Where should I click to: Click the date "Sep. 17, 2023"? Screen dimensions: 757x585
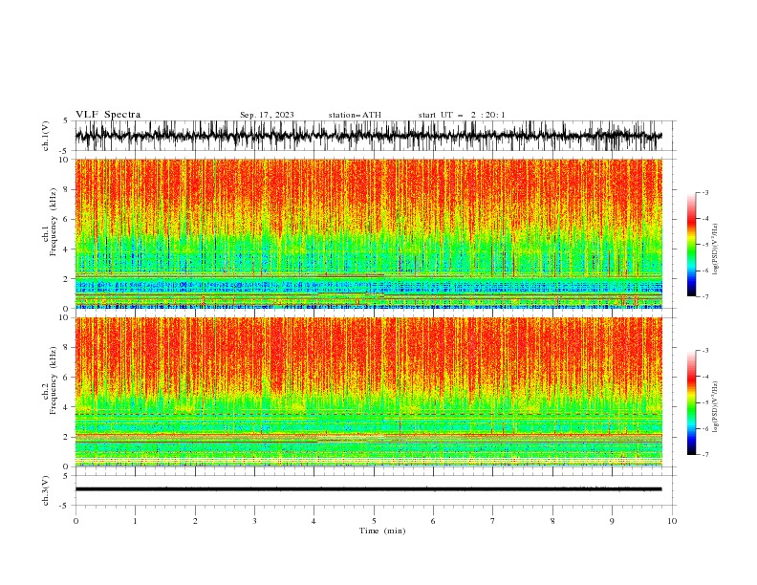click(x=267, y=115)
